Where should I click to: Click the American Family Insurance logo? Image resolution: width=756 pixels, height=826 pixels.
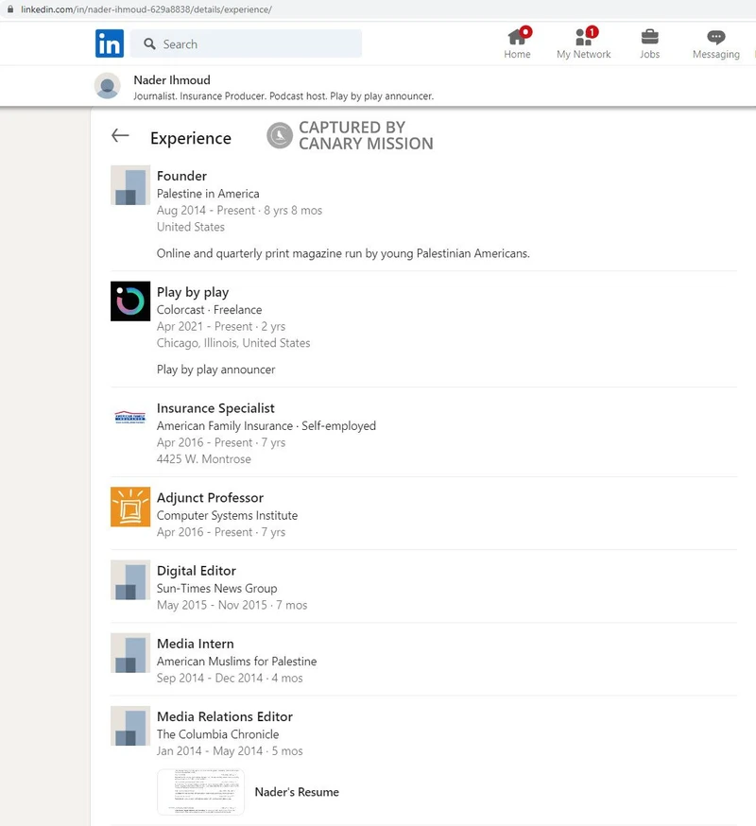point(130,417)
